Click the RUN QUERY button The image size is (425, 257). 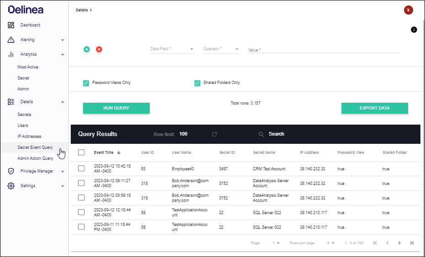click(x=116, y=108)
